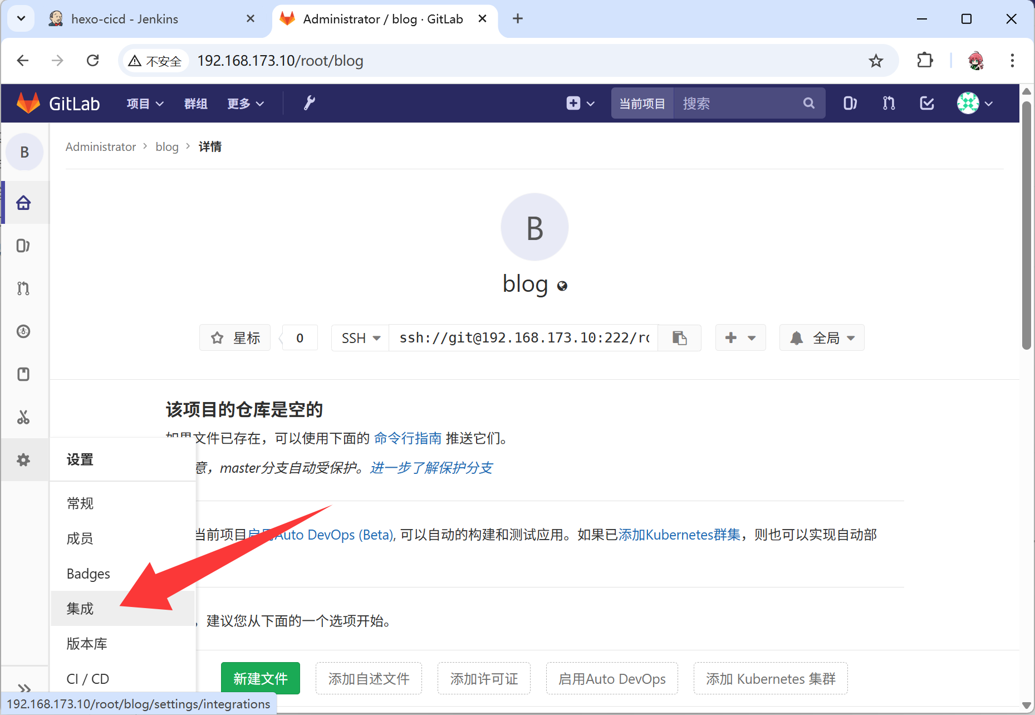Screen dimensions: 1035x715
Task: Open the SSH protocol dropdown
Action: [x=360, y=338]
